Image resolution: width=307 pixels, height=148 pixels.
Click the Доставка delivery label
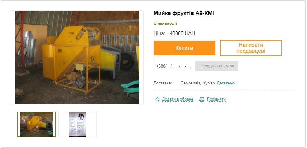point(163,83)
